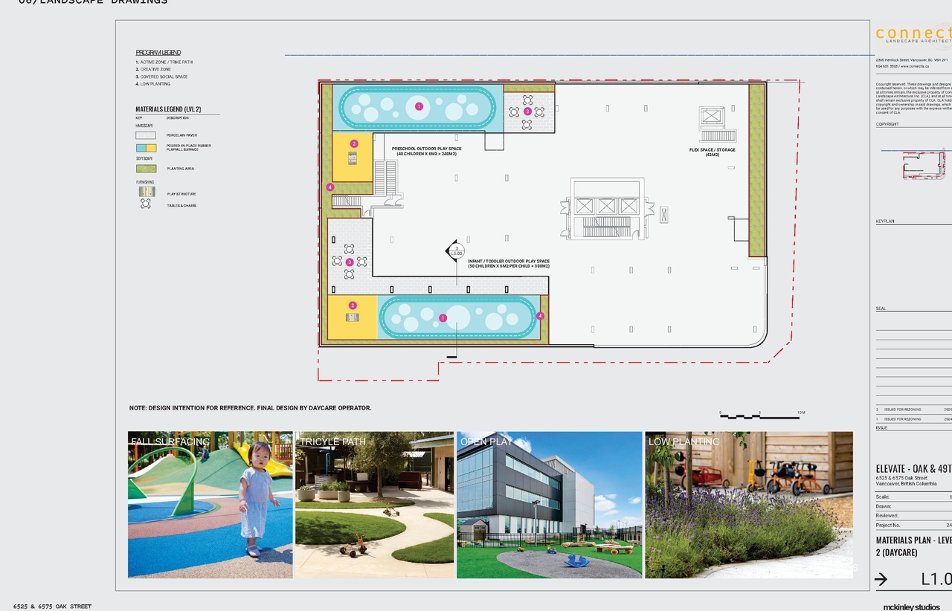Click the green Planting Area swatch
The height and width of the screenshot is (611, 952).
[146, 169]
